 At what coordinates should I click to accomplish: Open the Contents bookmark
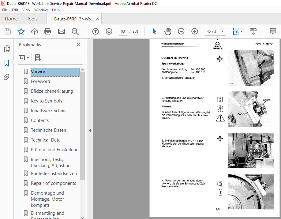(x=40, y=120)
